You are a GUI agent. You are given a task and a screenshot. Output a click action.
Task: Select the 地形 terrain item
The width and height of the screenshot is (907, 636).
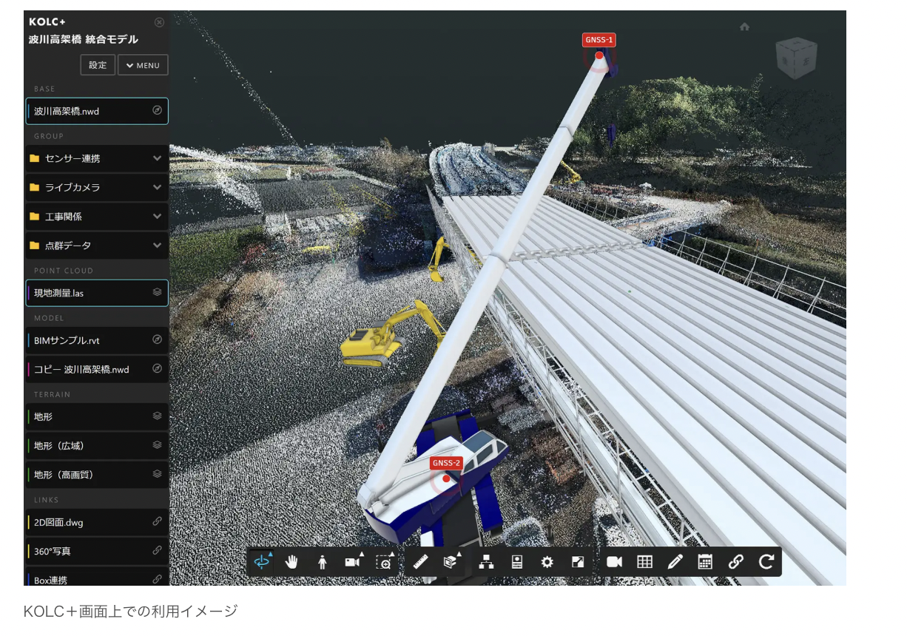(97, 416)
